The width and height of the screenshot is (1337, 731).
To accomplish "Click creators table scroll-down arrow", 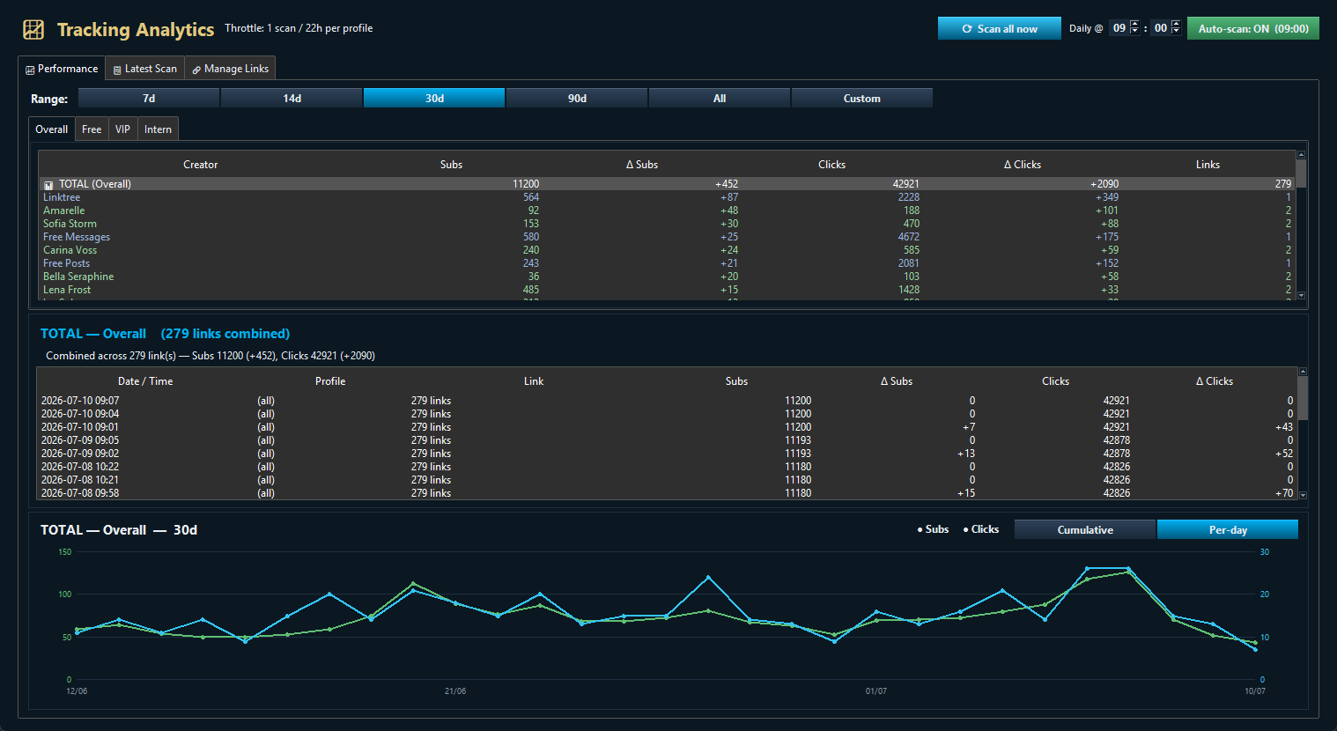I will (x=1301, y=295).
